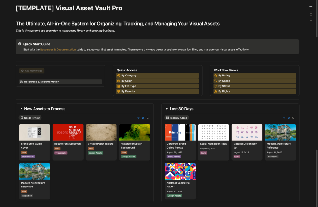The width and height of the screenshot is (318, 207).
Task: Open the Social Media Icon Pack thumbnail
Action: coord(214,132)
